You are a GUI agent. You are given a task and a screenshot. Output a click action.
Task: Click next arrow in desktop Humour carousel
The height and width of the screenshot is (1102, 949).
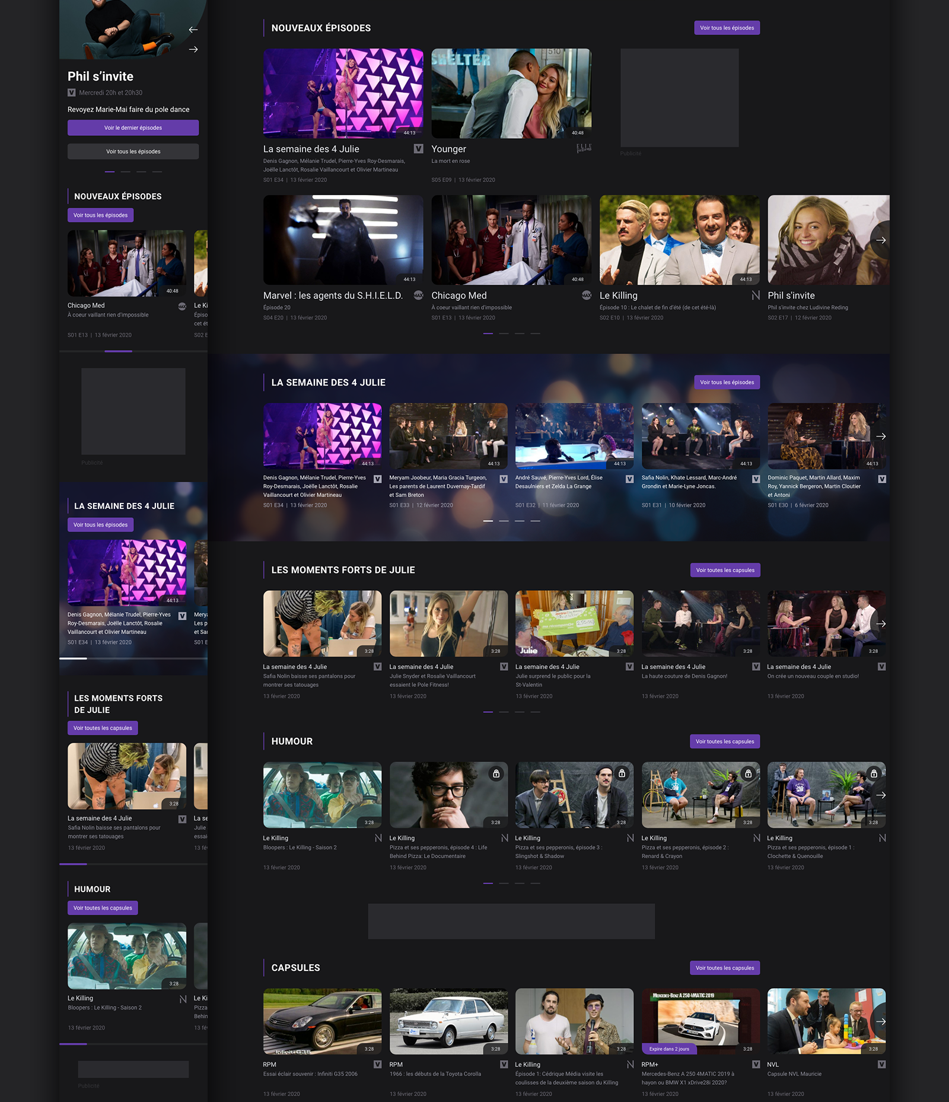(x=881, y=795)
